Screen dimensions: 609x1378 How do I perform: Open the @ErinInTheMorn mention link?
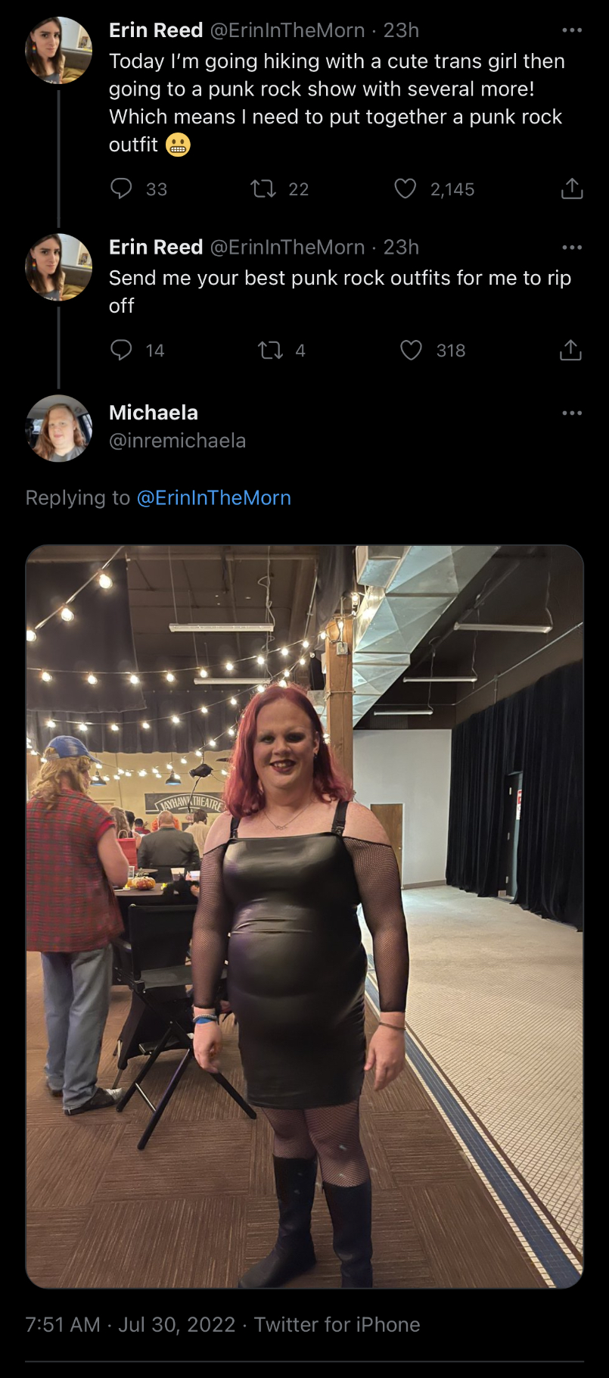click(213, 497)
